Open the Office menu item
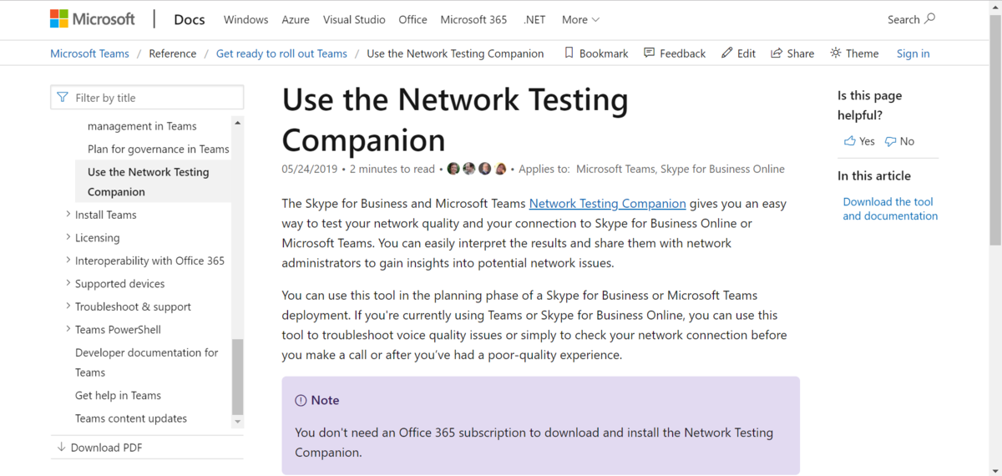 pyautogui.click(x=412, y=19)
